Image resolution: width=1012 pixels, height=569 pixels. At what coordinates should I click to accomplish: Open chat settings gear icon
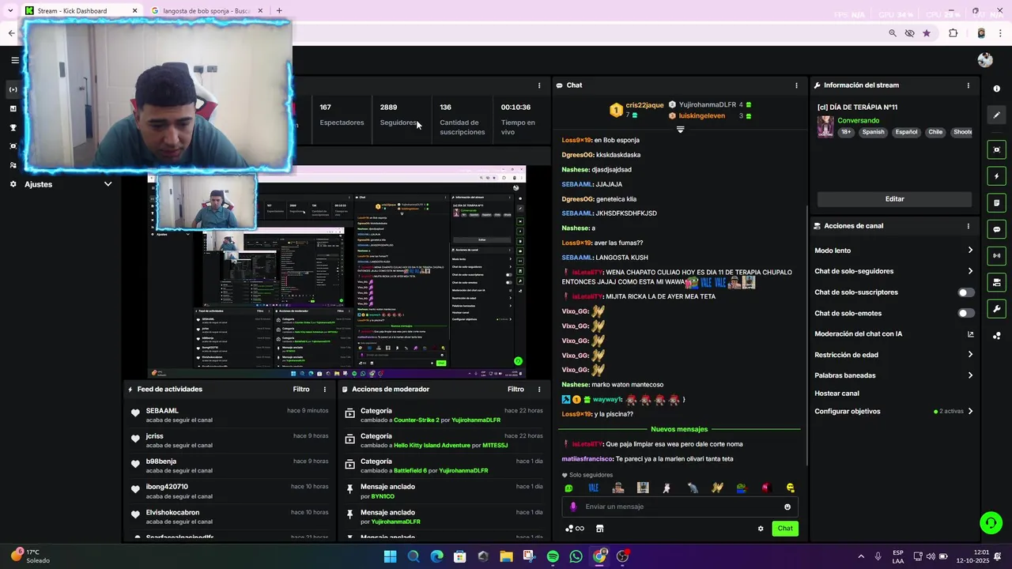point(761,529)
